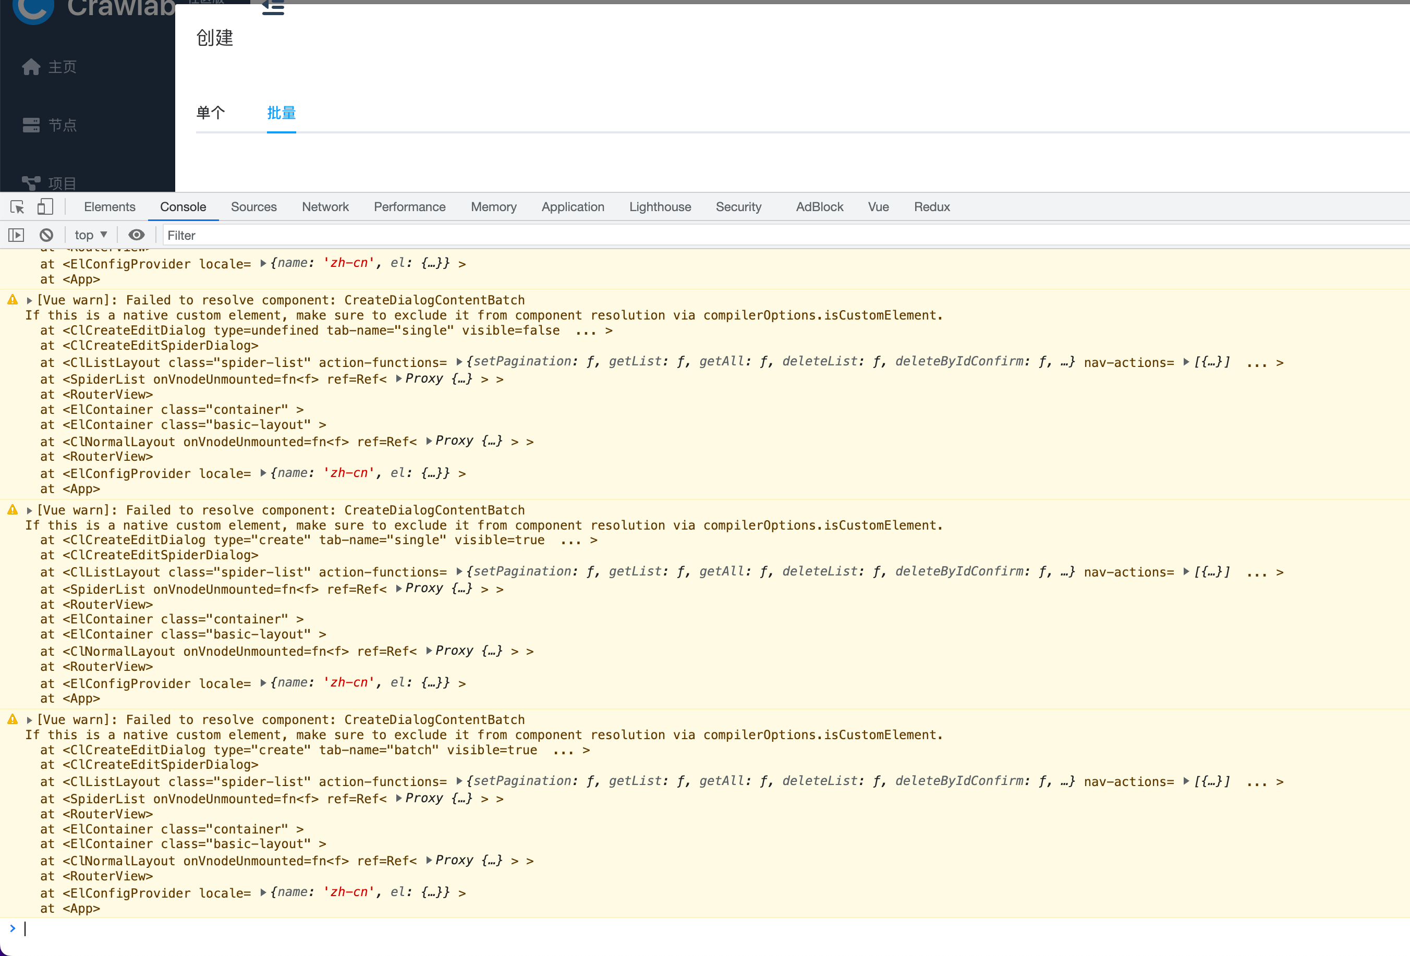Open 主页 home icon in sidebar

[31, 67]
